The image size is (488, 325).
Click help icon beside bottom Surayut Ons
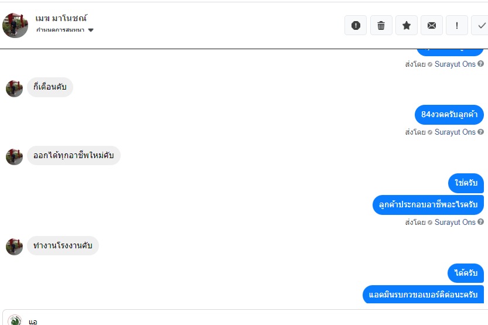point(481,222)
